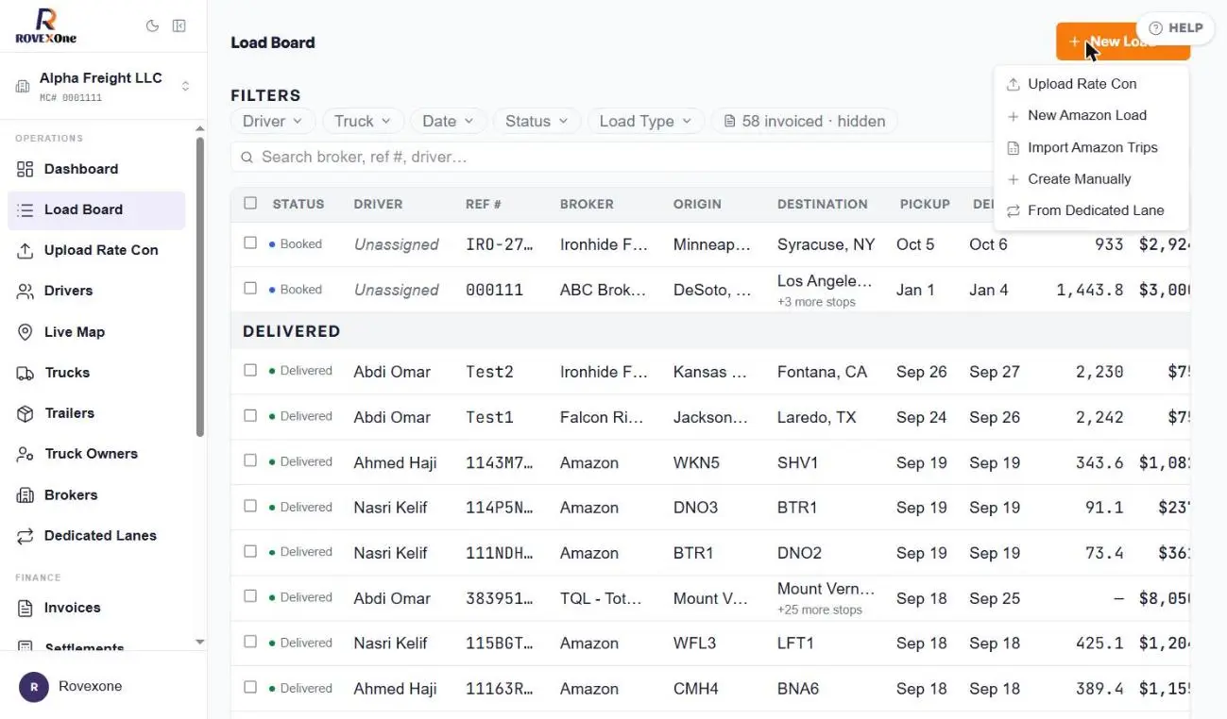1227x719 pixels.
Task: Click the Live Map pin icon
Action: (x=26, y=332)
